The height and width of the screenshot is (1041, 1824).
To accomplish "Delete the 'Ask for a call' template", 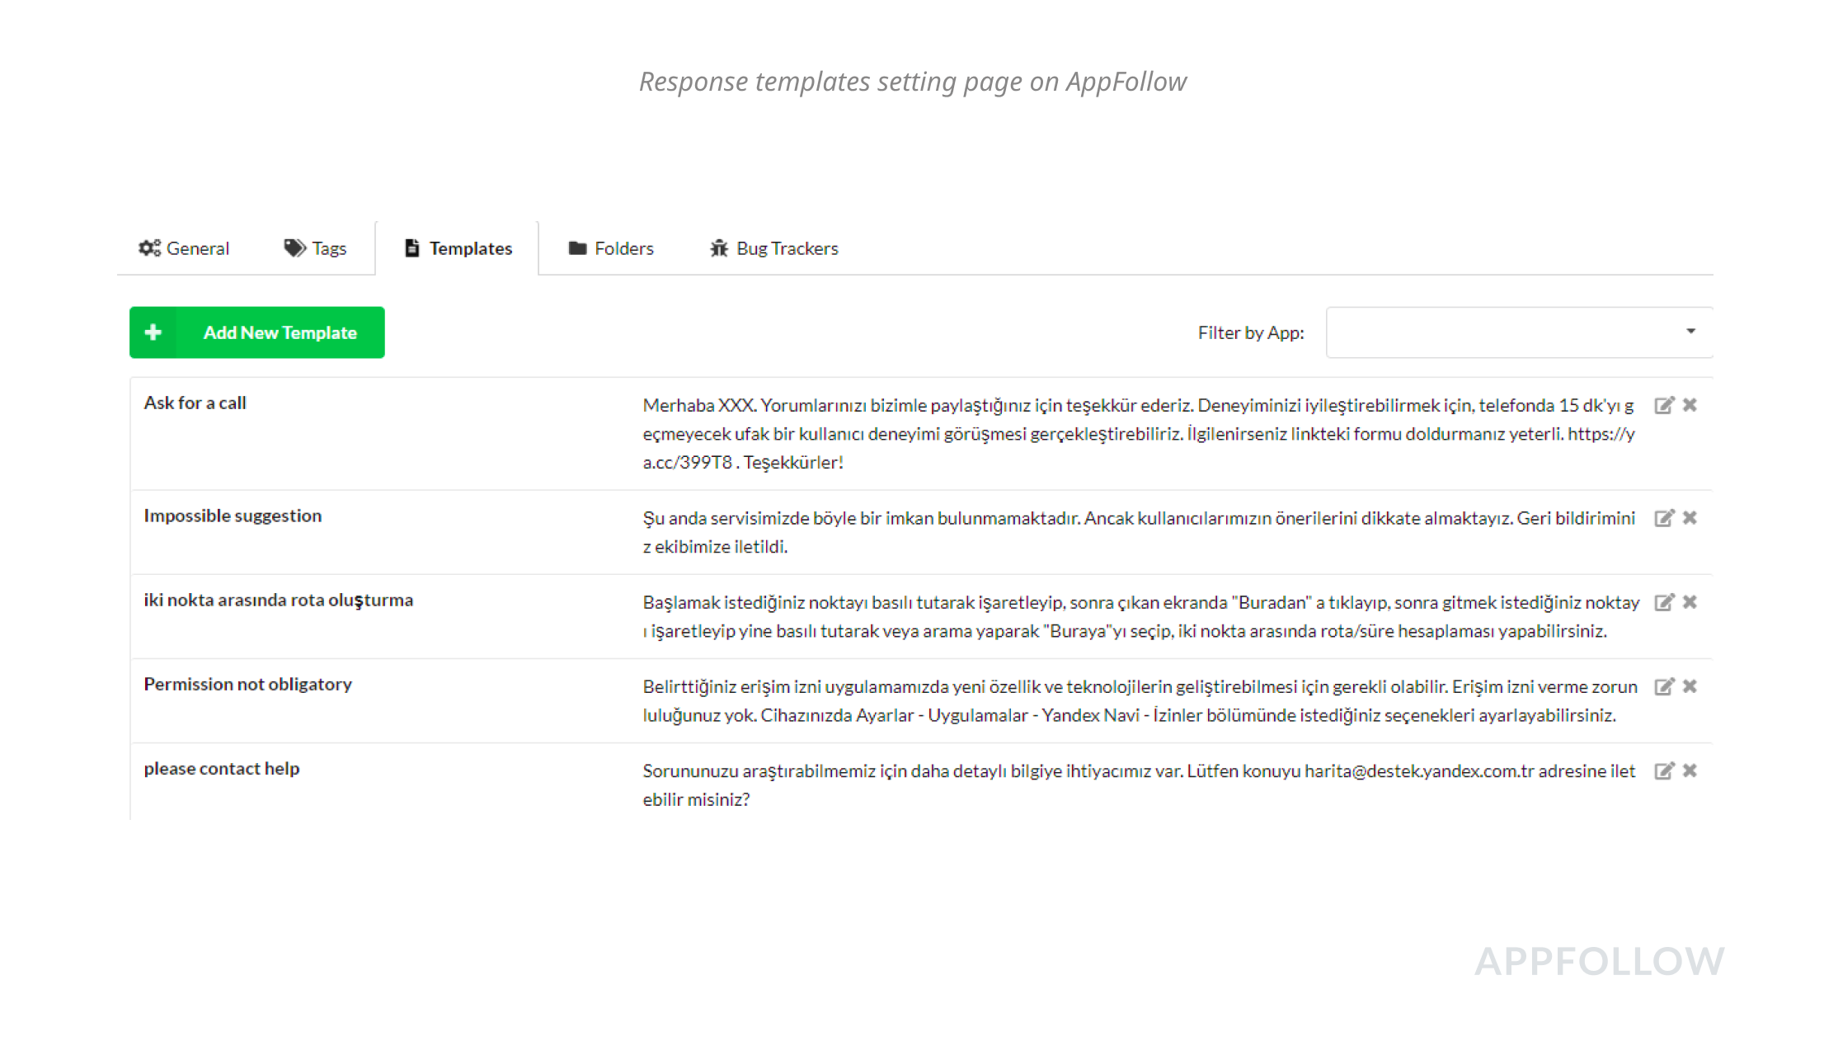I will pos(1690,405).
